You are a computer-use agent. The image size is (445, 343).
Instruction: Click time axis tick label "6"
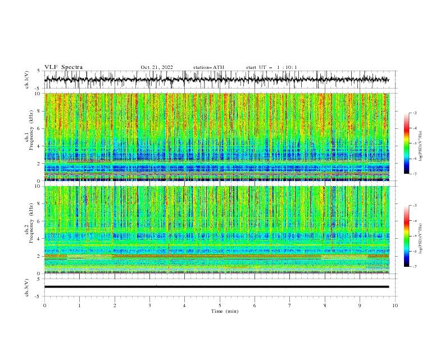[x=255, y=305]
